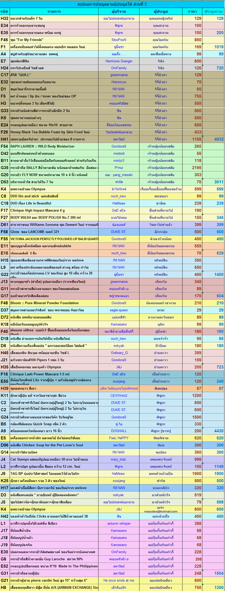
Task: Click the price cell 1500
Action: (192, 417)
